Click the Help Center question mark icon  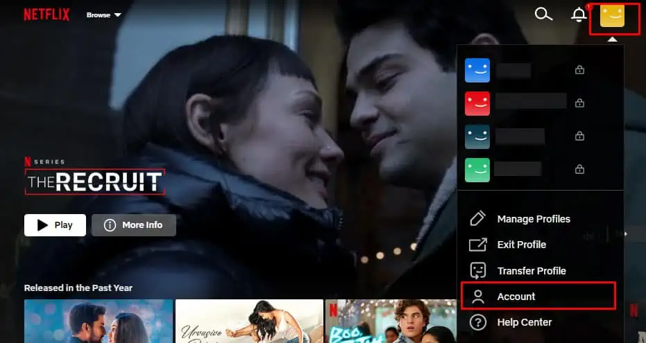(x=478, y=322)
